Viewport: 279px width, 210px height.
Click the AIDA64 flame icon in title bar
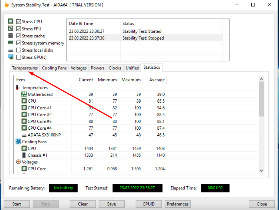point(7,5)
